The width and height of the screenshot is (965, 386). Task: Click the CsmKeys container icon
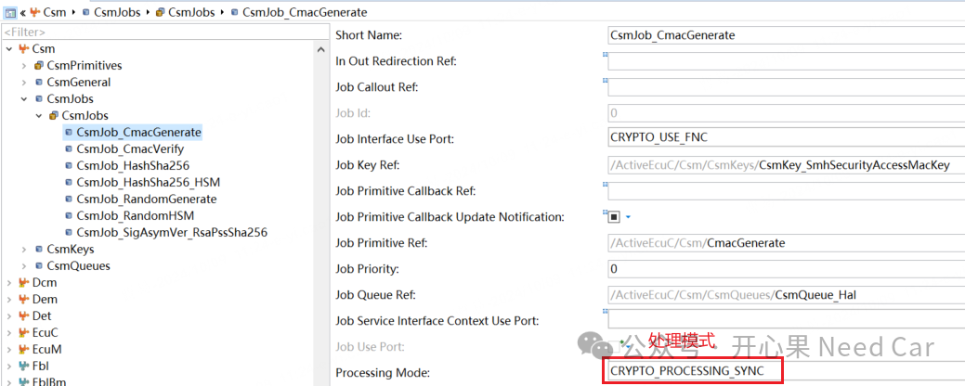click(38, 250)
